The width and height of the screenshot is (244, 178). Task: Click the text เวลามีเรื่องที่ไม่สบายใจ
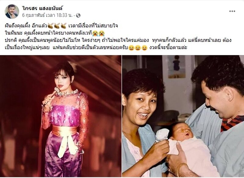point(93,26)
